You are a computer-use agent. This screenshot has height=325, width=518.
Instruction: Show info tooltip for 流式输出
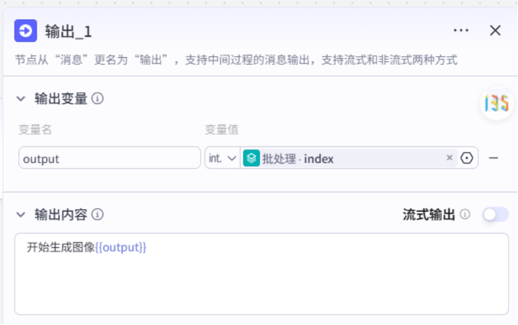pyautogui.click(x=465, y=214)
